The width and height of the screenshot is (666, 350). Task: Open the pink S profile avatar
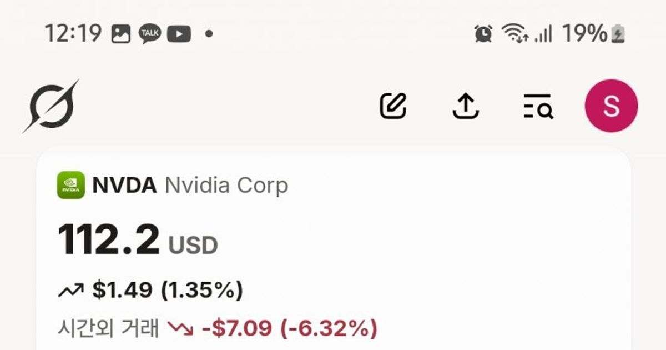(x=611, y=106)
